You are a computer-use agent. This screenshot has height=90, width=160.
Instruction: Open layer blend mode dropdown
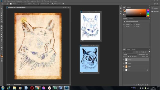point(130,54)
